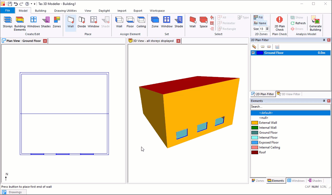Image resolution: width=332 pixels, height=195 pixels.
Task: Switch to Shades panel tab
Action: click(x=315, y=181)
